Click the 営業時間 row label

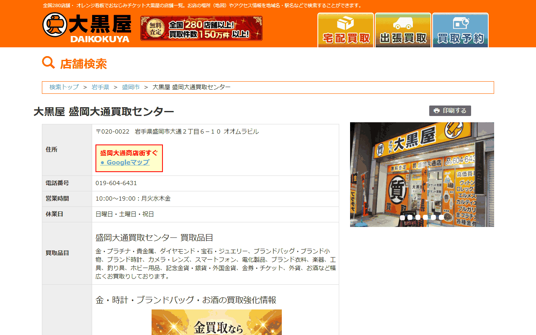57,198
